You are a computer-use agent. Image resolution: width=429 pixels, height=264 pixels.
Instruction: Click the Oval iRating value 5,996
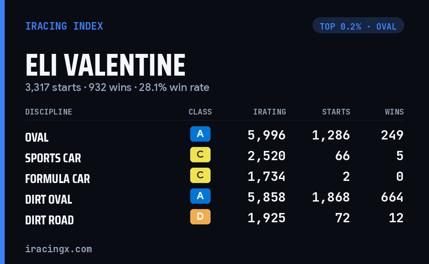pos(267,135)
